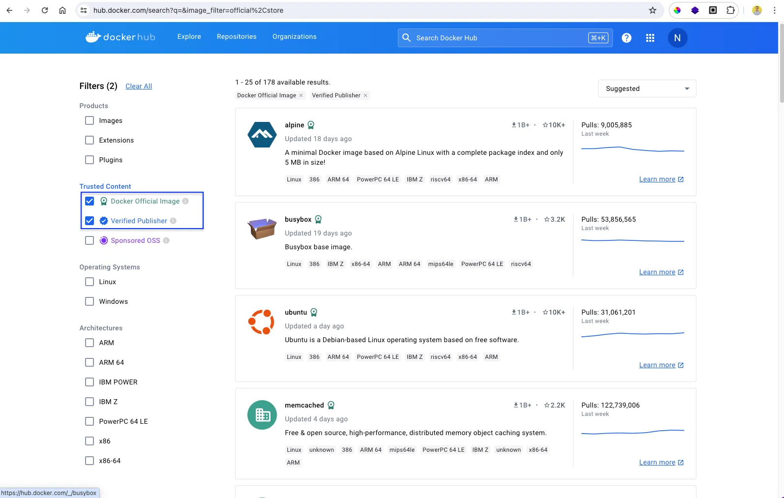Check the Windows operating system filter
Image resolution: width=784 pixels, height=498 pixels.
pyautogui.click(x=90, y=301)
